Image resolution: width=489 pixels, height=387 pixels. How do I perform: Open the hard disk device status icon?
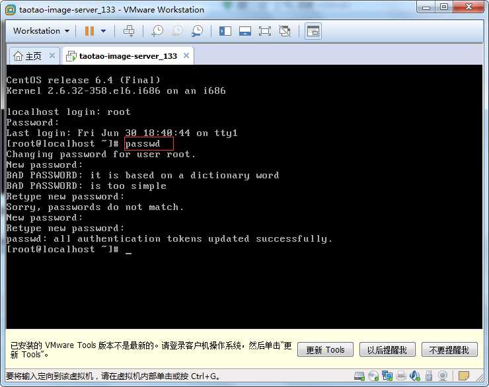pos(359,376)
